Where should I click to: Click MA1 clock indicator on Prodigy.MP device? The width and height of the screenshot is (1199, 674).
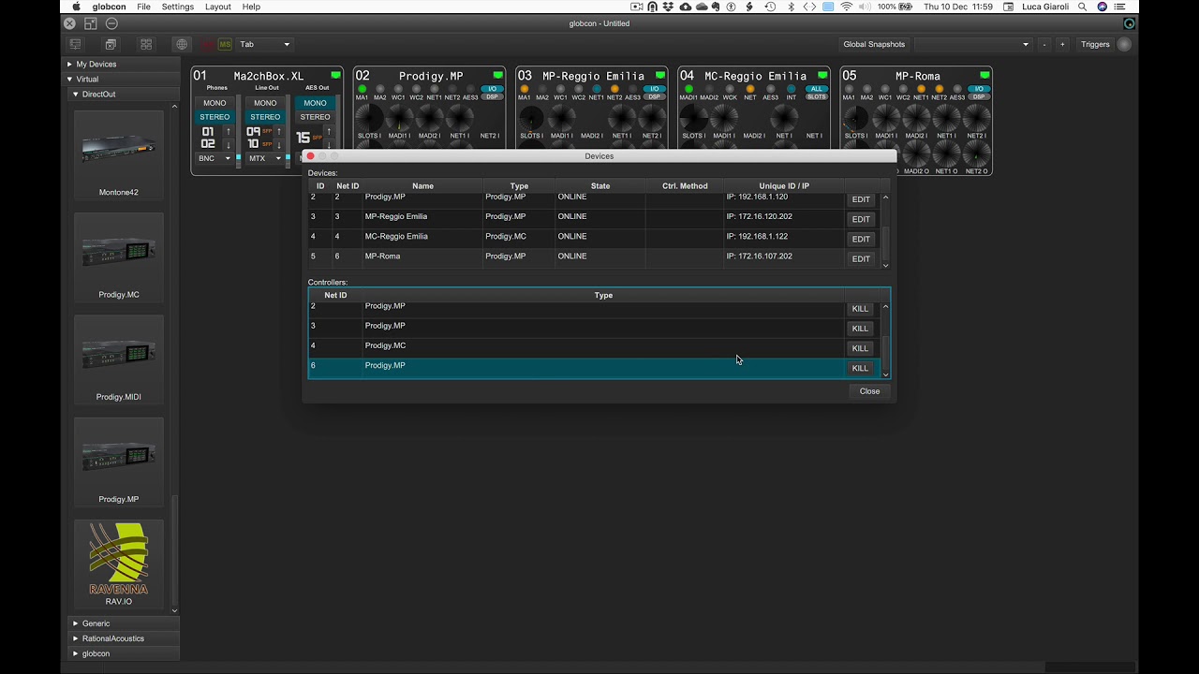tap(363, 89)
